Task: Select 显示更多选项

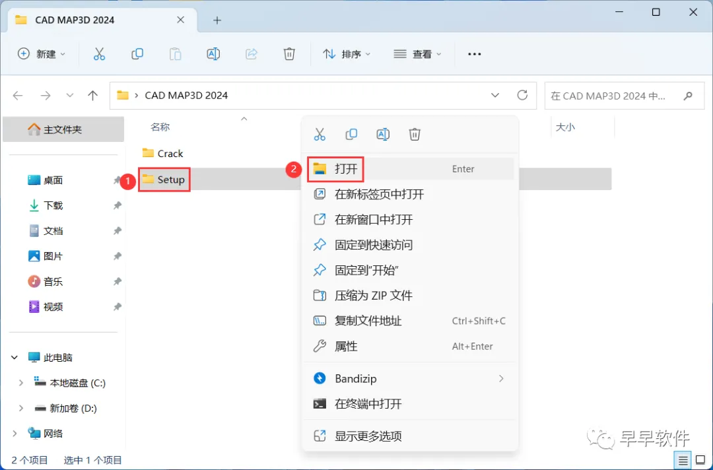Action: (410, 436)
